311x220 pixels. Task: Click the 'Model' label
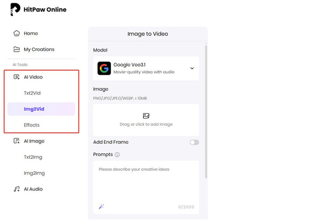[x=100, y=50]
